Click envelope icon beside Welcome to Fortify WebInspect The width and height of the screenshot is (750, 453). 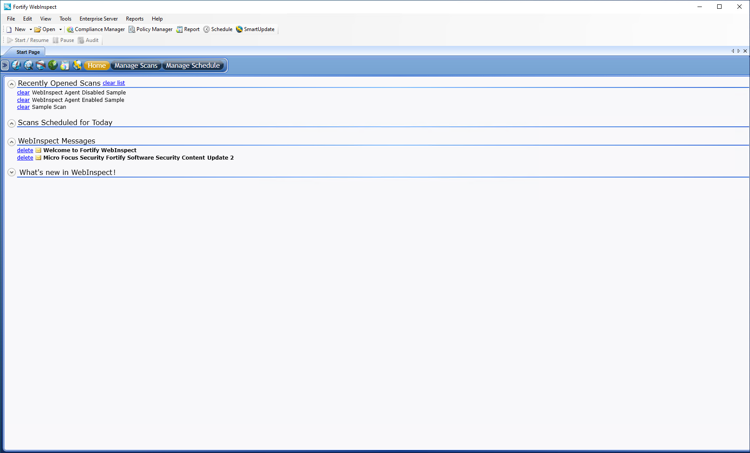point(39,150)
